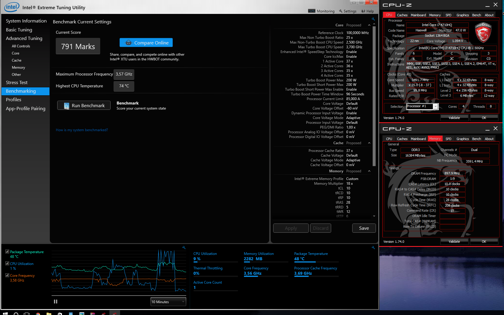Click the Save button
Image resolution: width=504 pixels, height=315 pixels.
tap(364, 228)
